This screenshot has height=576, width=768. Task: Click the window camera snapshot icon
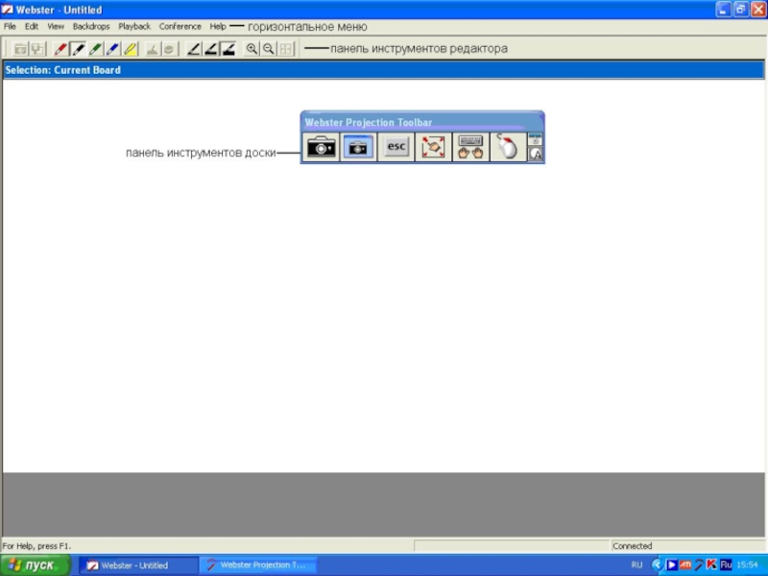(358, 147)
